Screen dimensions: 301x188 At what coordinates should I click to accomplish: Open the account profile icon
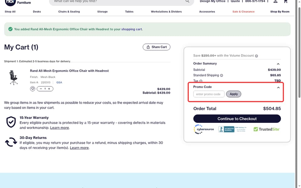click(x=275, y=1)
